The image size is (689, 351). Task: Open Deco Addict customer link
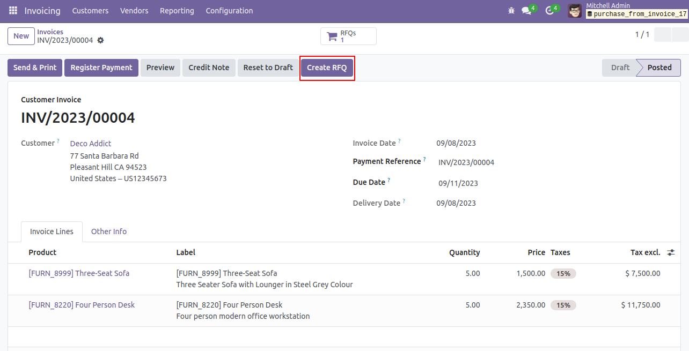(x=91, y=144)
